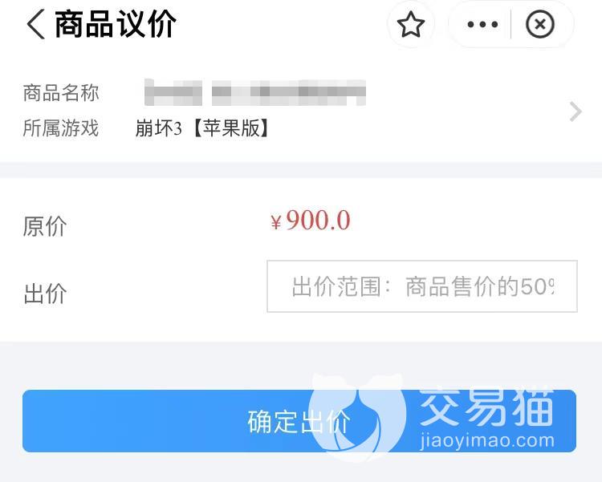Screen dimensions: 602x482
Task: Open the three-dots more menu
Action: pos(482,25)
